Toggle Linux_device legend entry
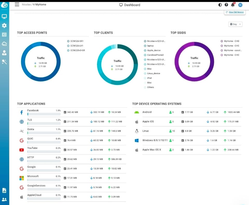This screenshot has width=249, height=205. [x=152, y=73]
